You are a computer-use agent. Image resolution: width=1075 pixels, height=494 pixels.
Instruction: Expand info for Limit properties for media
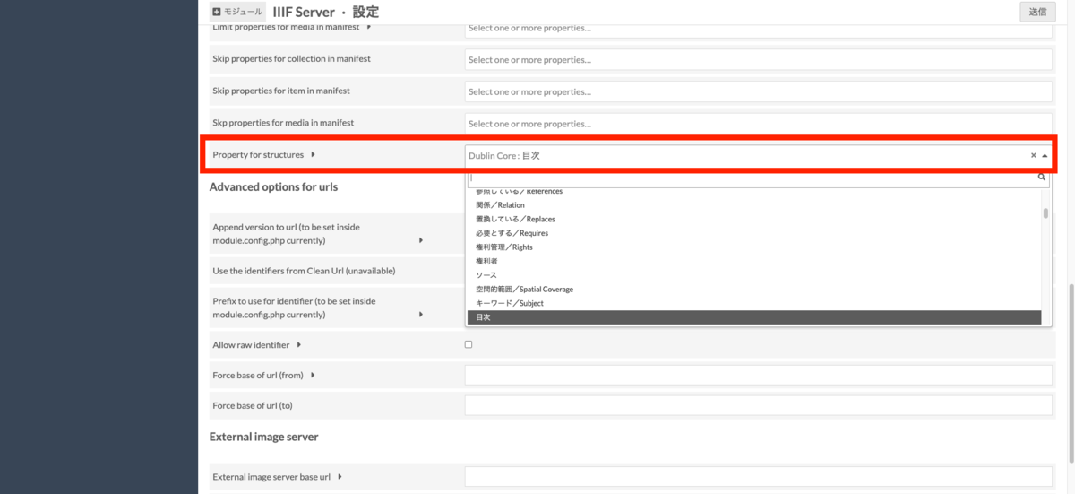coord(369,27)
